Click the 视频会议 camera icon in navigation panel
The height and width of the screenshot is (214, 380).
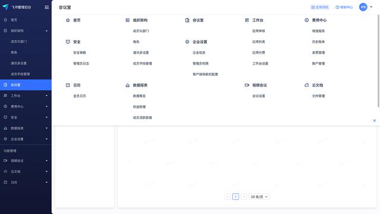pyautogui.click(x=247, y=85)
